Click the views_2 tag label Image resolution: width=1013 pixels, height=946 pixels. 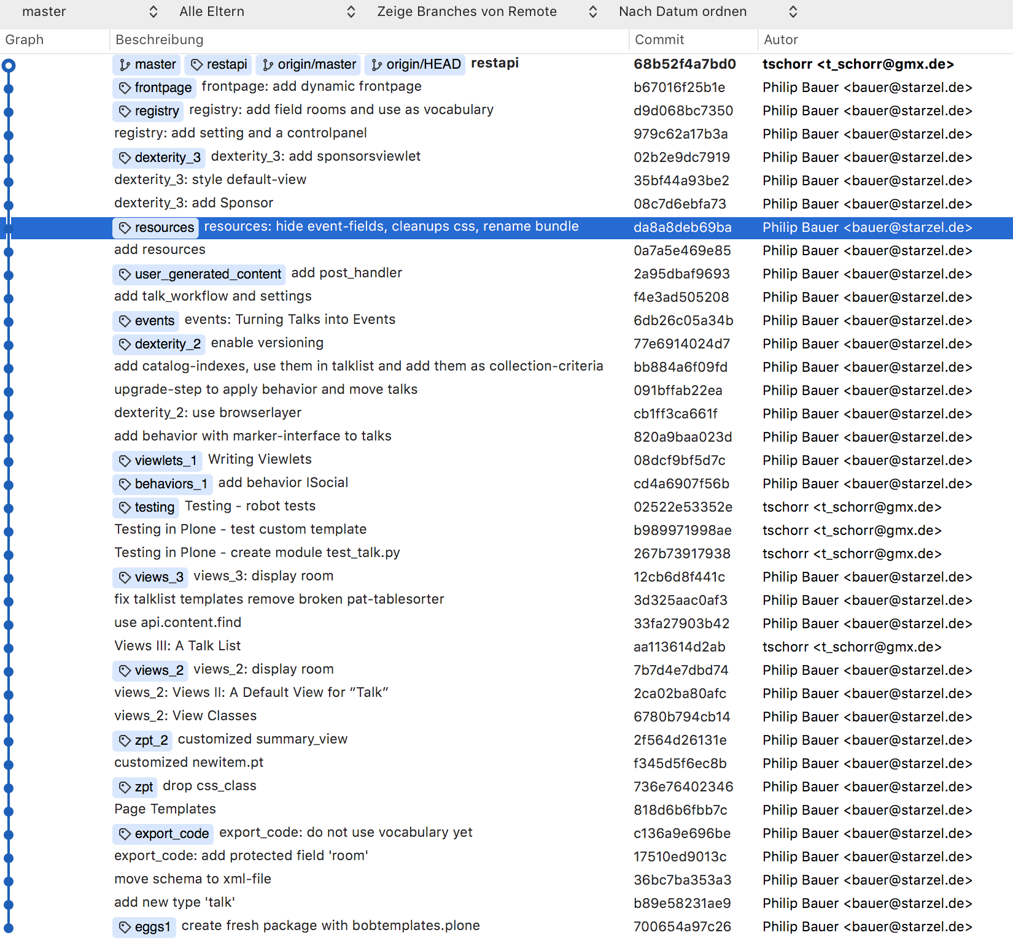pyautogui.click(x=150, y=671)
